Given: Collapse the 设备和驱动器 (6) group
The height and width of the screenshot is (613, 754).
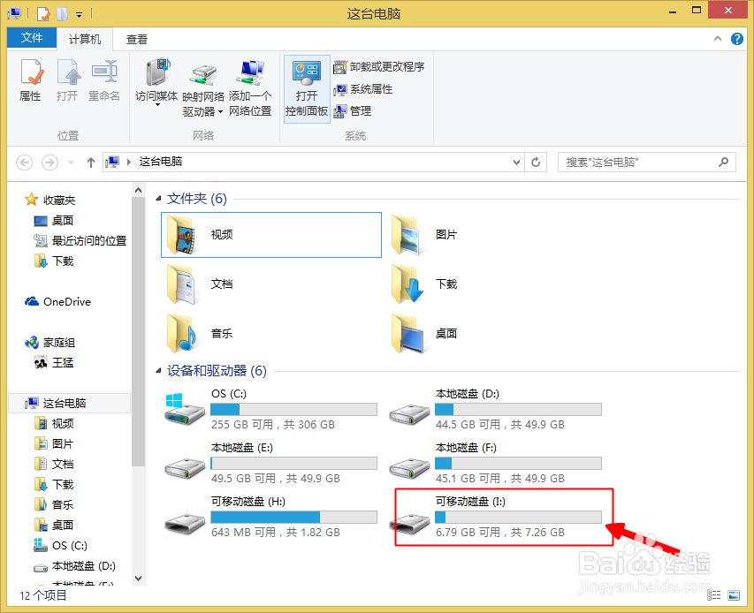Looking at the screenshot, I should point(158,370).
